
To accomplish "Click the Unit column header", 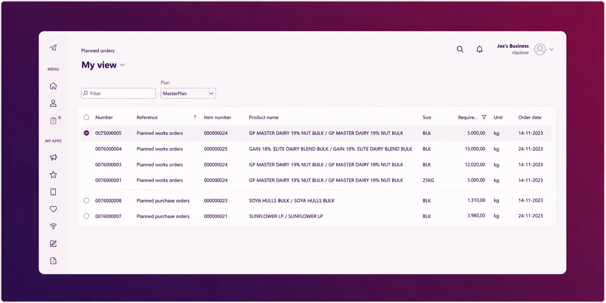I will 498,117.
